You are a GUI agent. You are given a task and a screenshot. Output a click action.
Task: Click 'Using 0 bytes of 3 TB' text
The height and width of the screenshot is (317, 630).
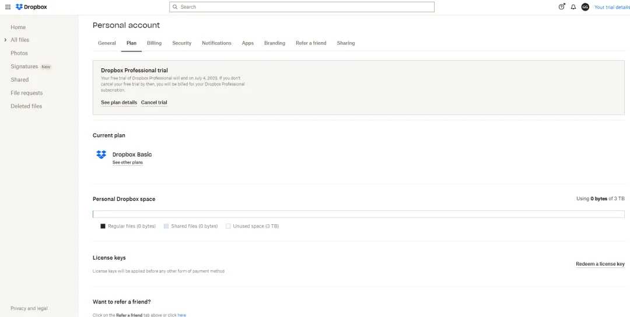tap(600, 198)
